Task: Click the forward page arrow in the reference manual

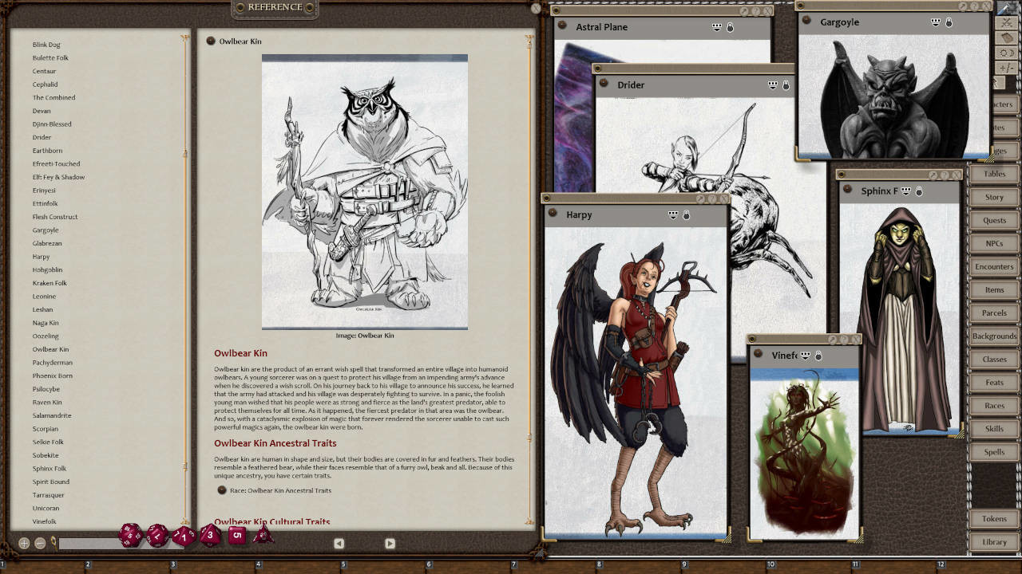Action: pos(390,543)
